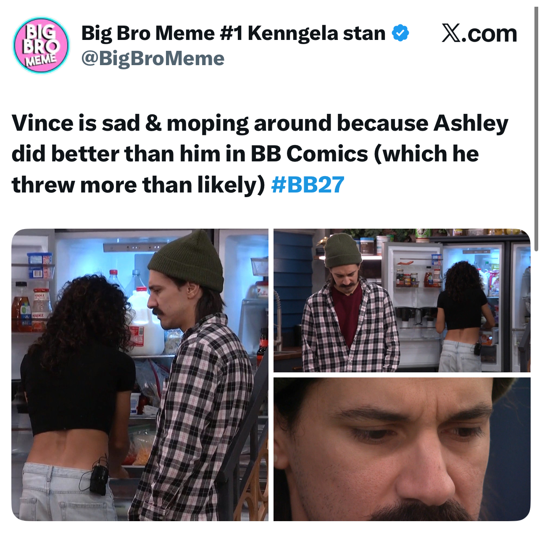Open the bottom-right close-up face photo
This screenshot has height=551, width=542.
pyautogui.click(x=402, y=449)
